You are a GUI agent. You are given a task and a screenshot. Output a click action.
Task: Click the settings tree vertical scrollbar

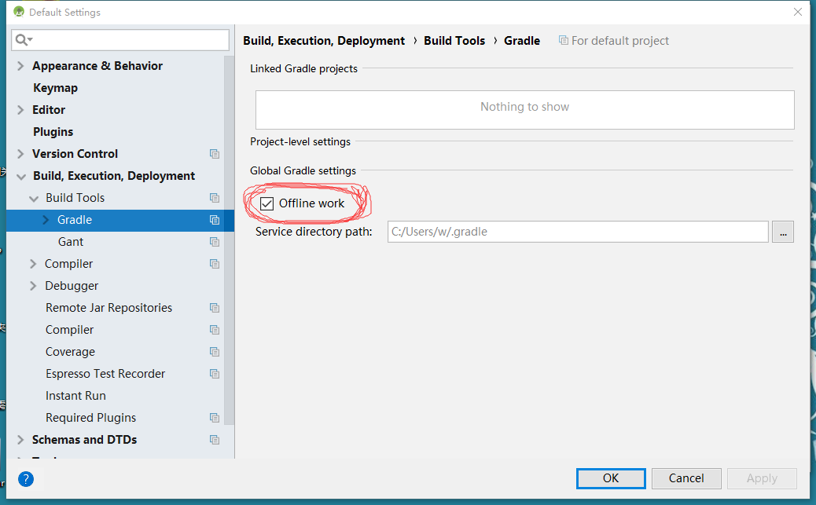point(229,240)
